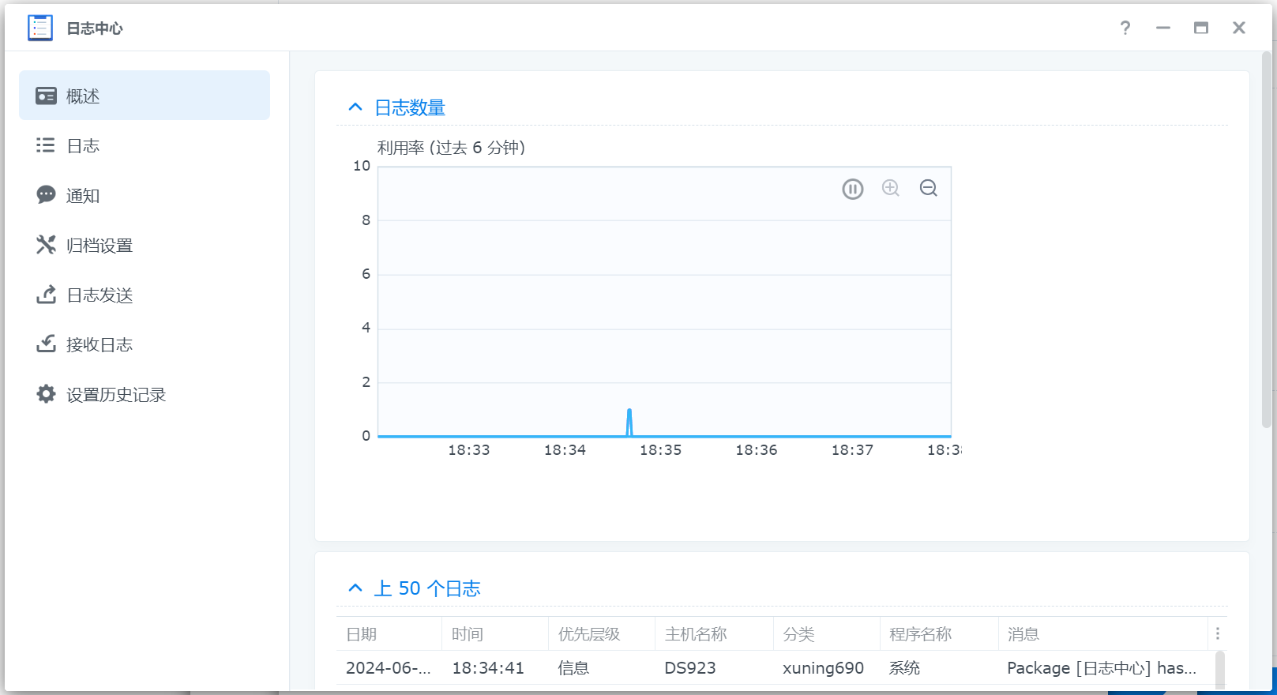This screenshot has width=1277, height=695.
Task: Click the 系统 program name cell
Action: (x=940, y=668)
